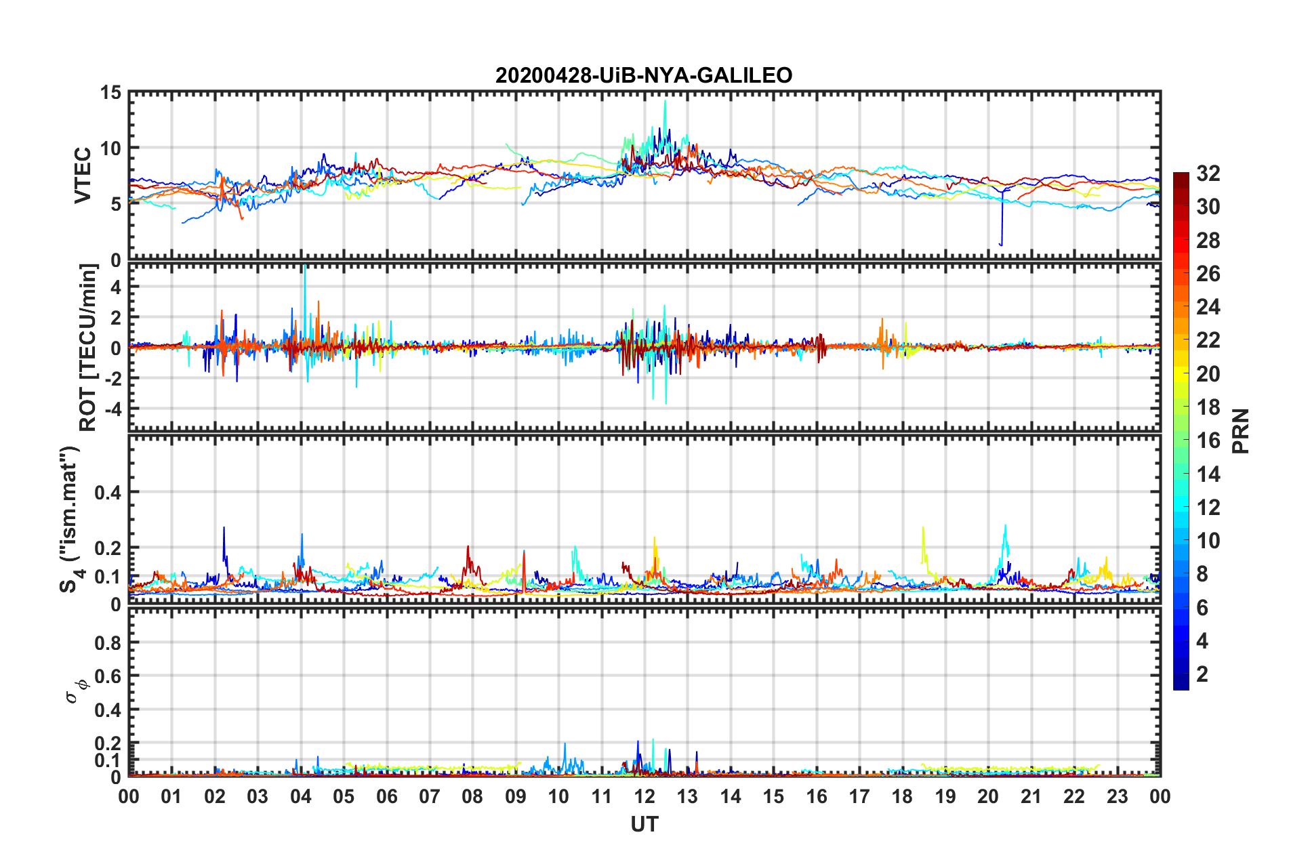Click colorbar tick value 2
This screenshot has width=1289, height=862.
click(1202, 674)
